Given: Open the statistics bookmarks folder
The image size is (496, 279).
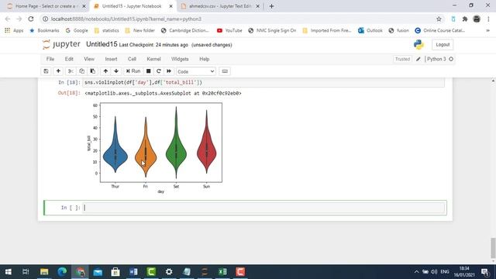Looking at the screenshot, I should [107, 30].
